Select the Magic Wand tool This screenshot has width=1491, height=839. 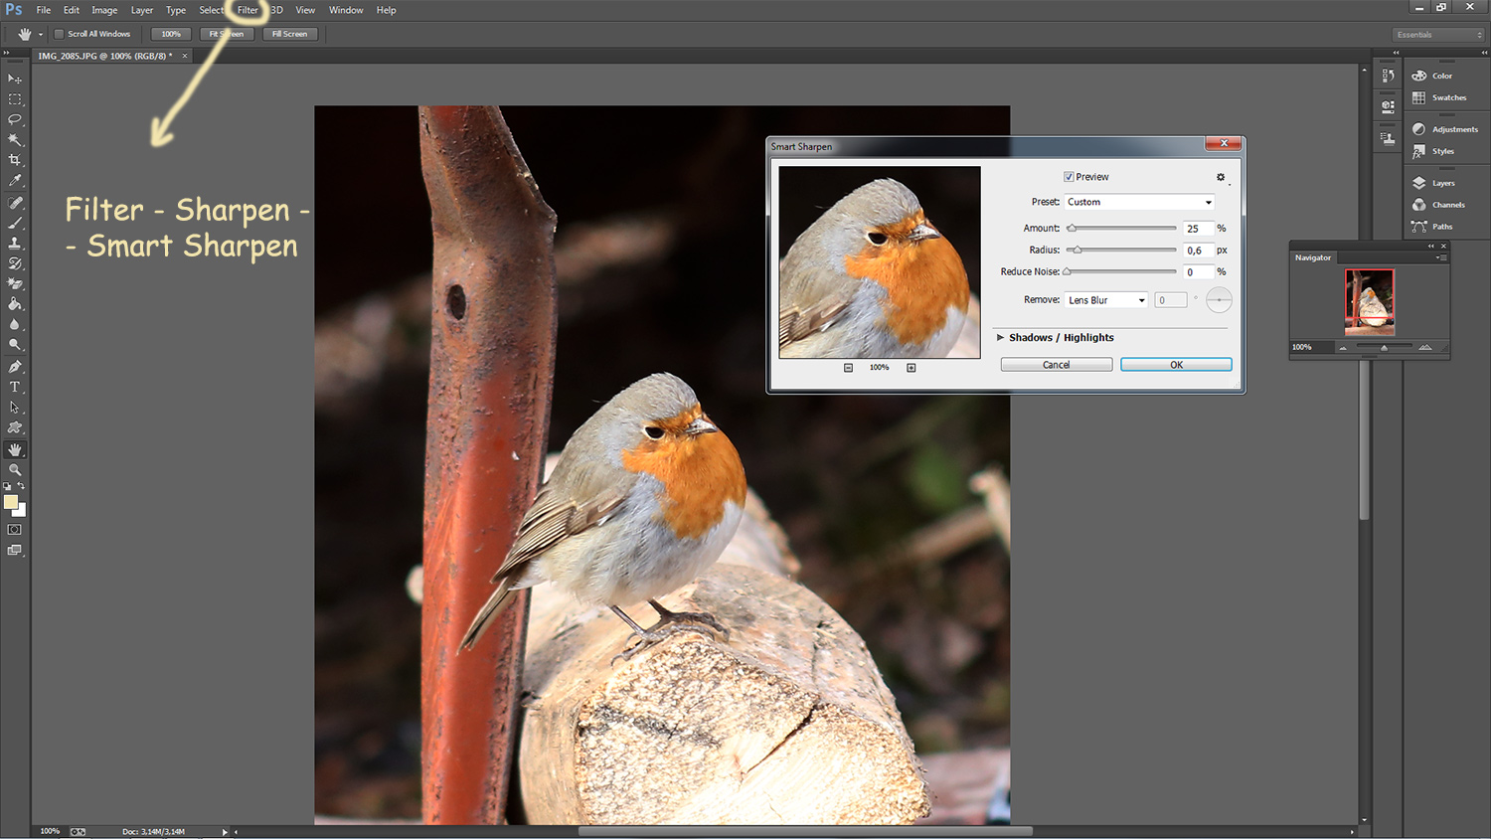coord(15,140)
